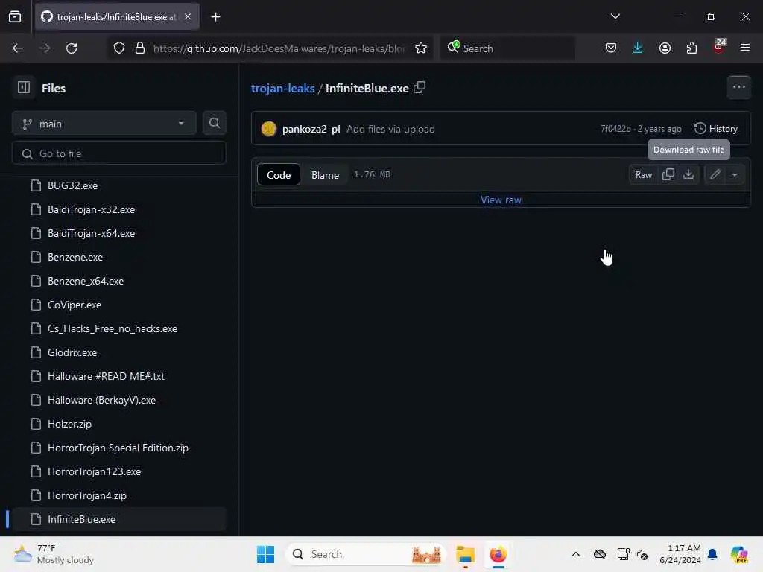Go to trojan-leaks repository link
The height and width of the screenshot is (572, 763).
(282, 88)
